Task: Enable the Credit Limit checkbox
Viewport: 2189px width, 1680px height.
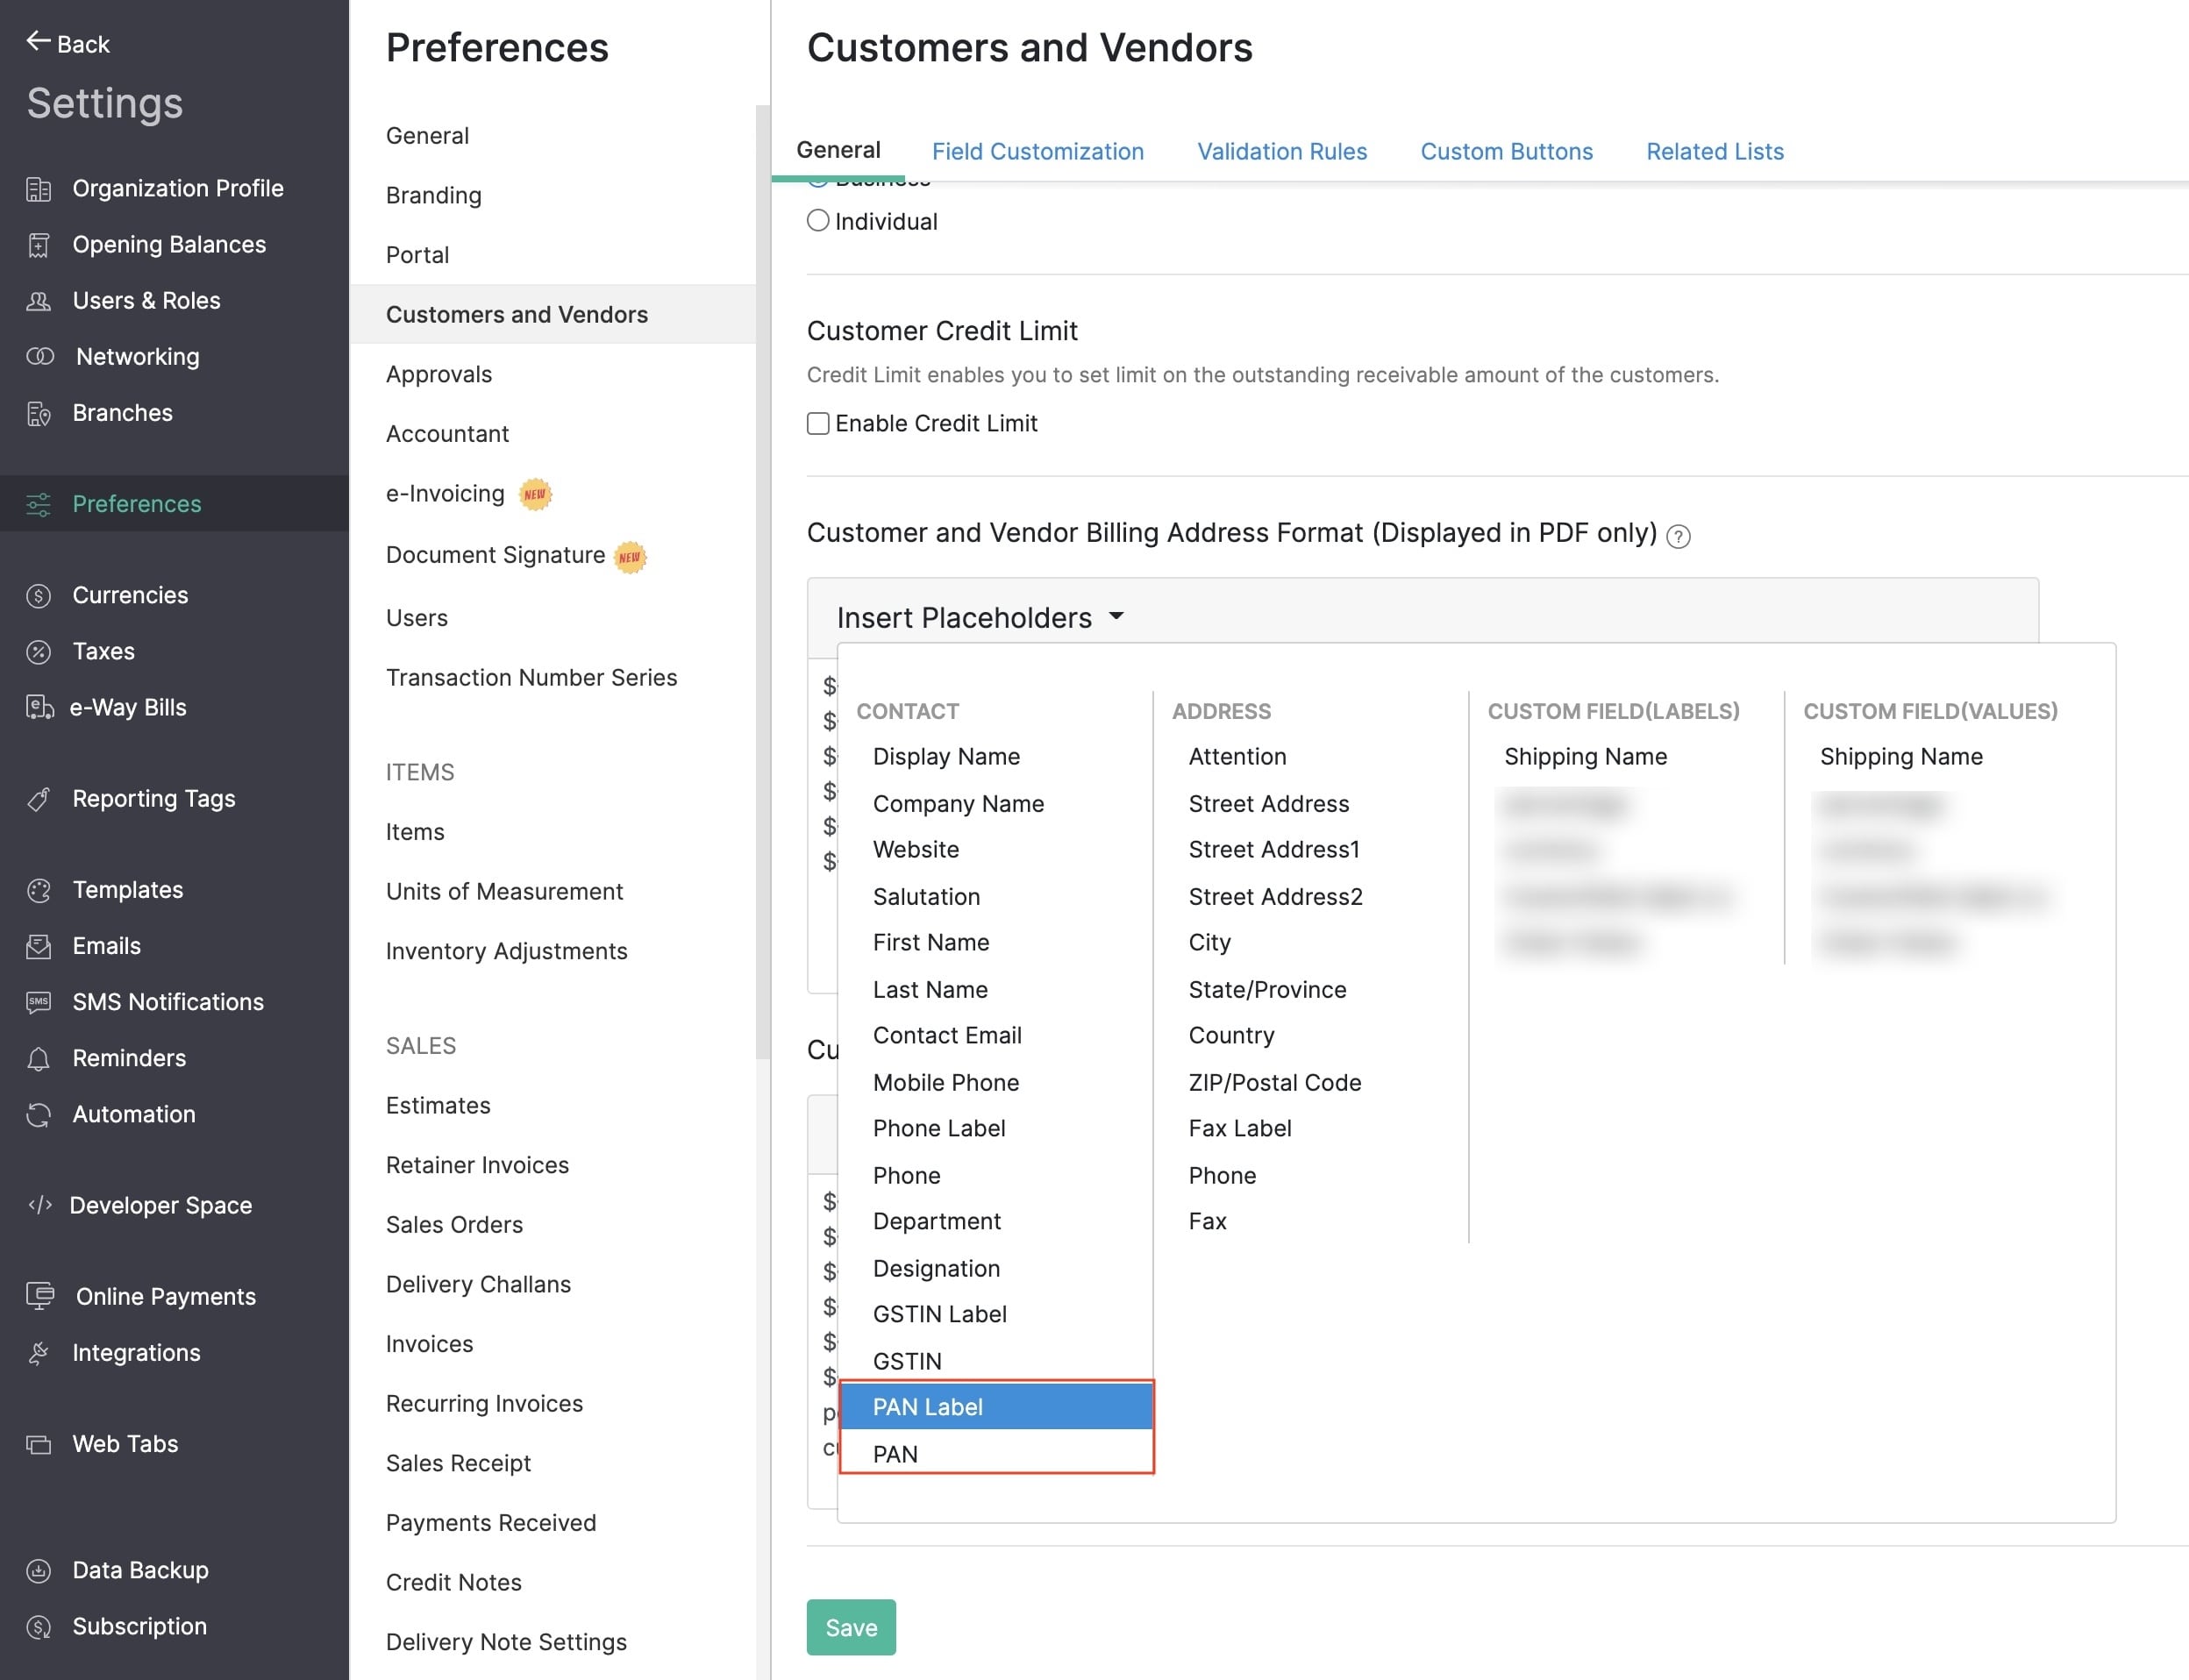Action: [x=818, y=424]
